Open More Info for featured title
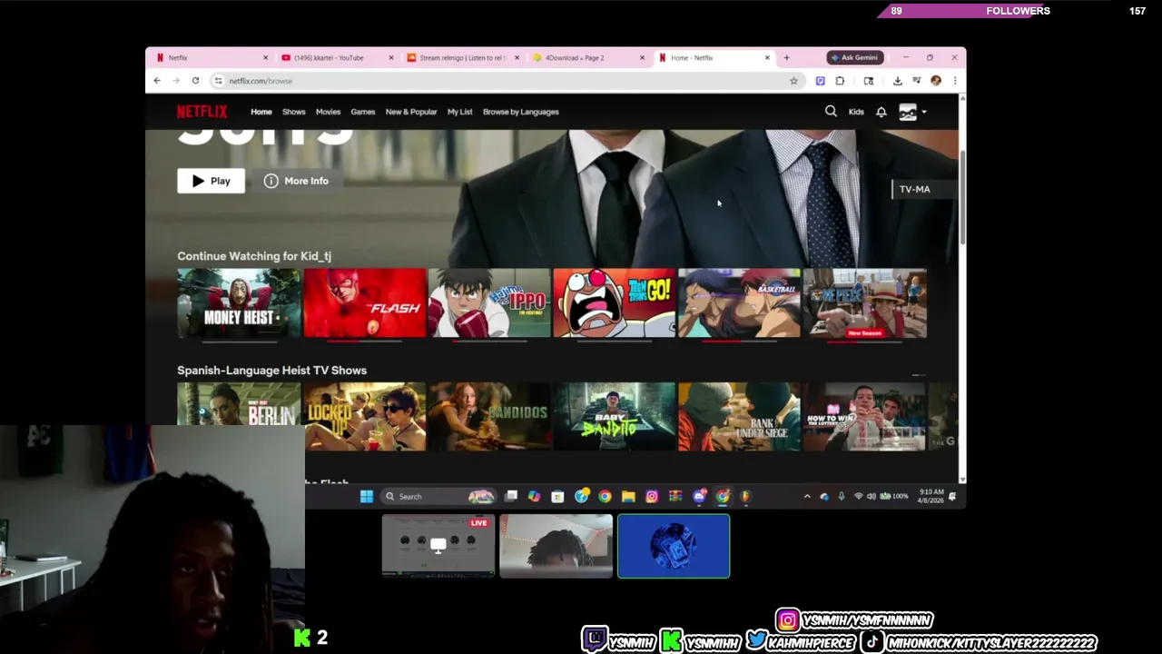 pos(297,181)
